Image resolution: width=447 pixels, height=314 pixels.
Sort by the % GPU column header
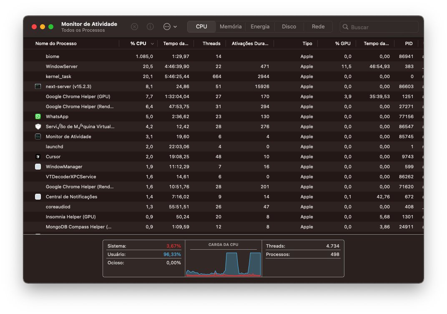click(x=343, y=43)
